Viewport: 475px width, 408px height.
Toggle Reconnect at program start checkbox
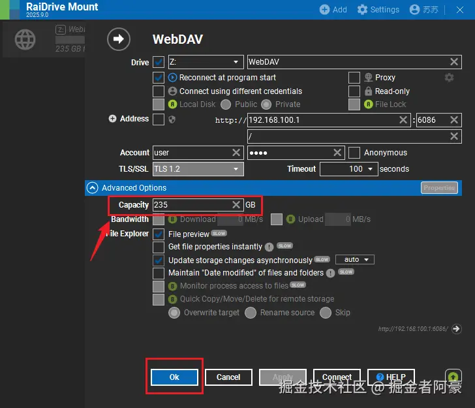159,78
